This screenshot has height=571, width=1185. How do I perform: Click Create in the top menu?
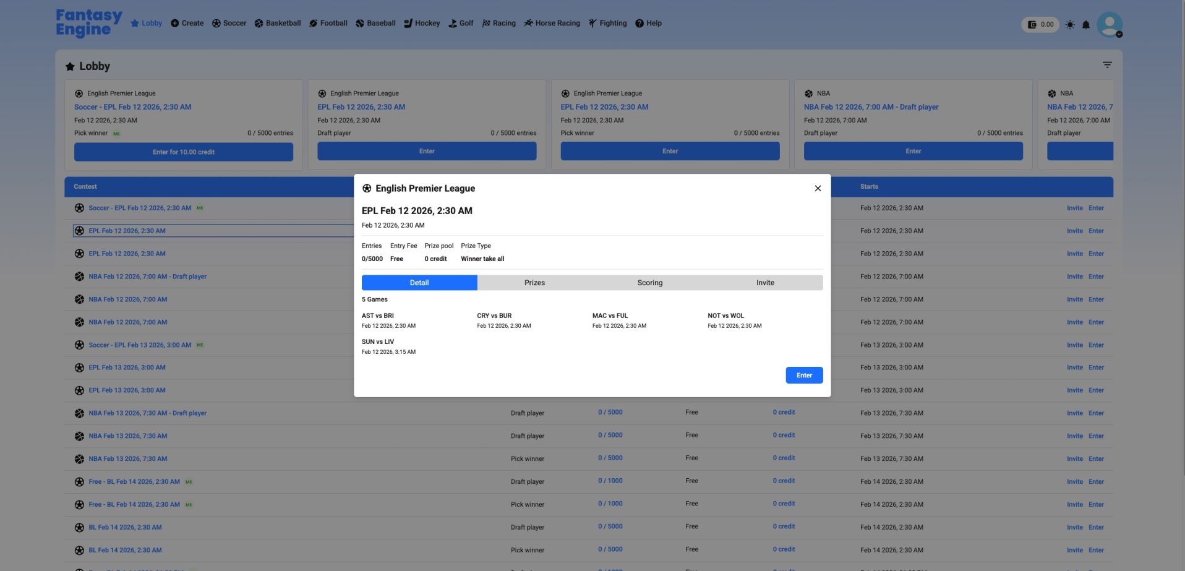tap(187, 24)
